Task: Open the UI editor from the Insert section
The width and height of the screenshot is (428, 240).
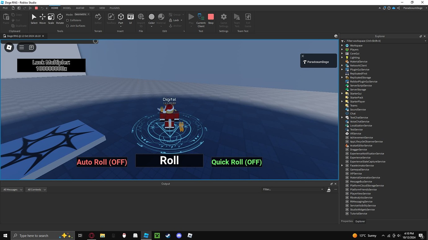Action: pyautogui.click(x=130, y=19)
